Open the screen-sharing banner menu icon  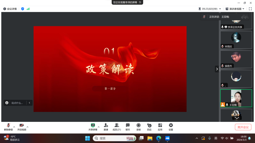[x=140, y=2]
